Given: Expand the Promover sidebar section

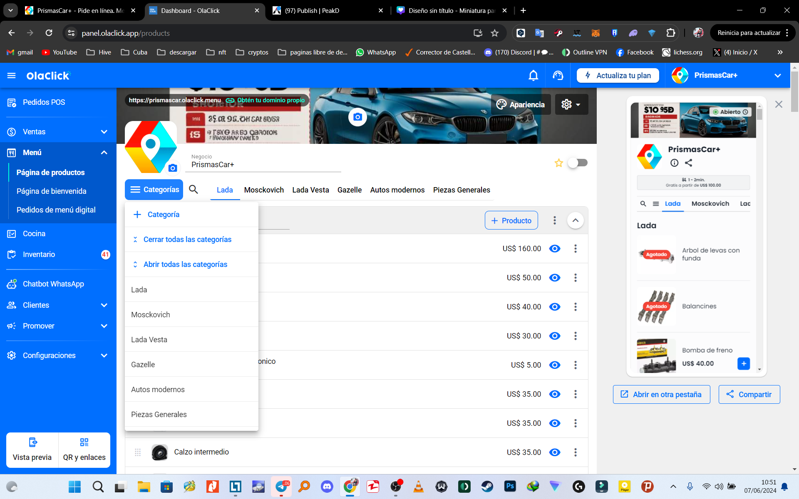Looking at the screenshot, I should (58, 326).
